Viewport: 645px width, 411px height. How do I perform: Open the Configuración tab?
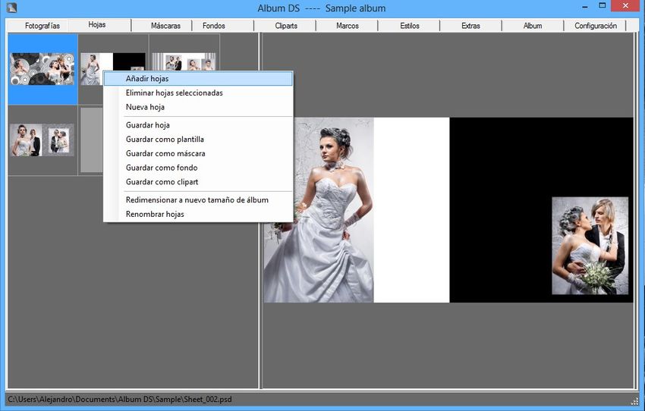click(x=596, y=26)
